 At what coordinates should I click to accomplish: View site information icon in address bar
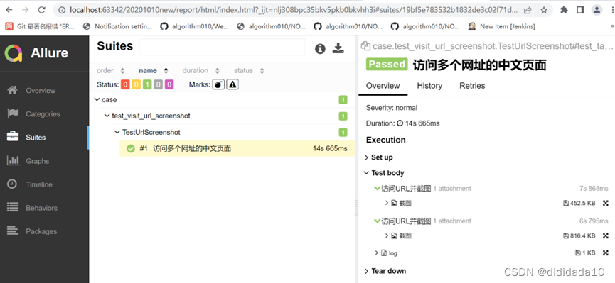[61, 10]
